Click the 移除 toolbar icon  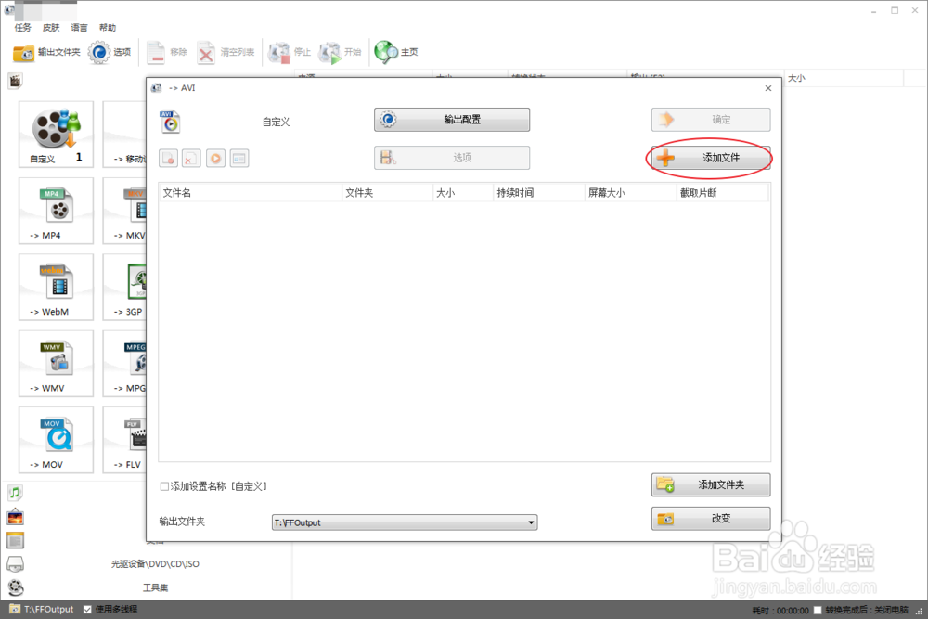[x=156, y=53]
